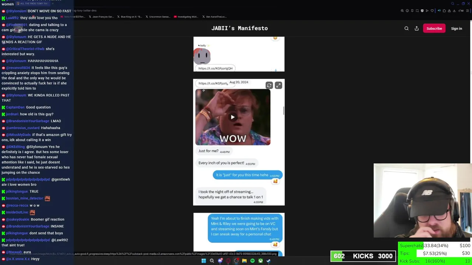Click the heart bookmark toolbar icon
The image size is (472, 265).
[x=432, y=11]
